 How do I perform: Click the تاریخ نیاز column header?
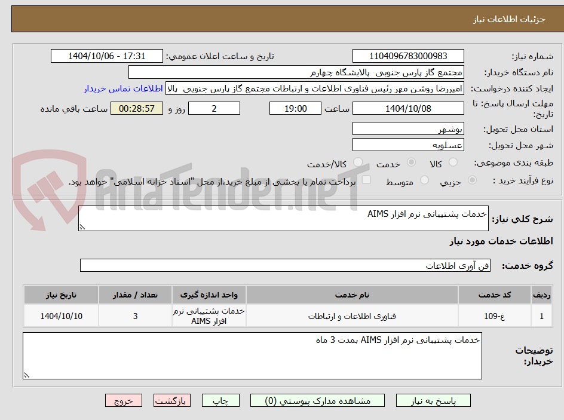[x=61, y=295]
